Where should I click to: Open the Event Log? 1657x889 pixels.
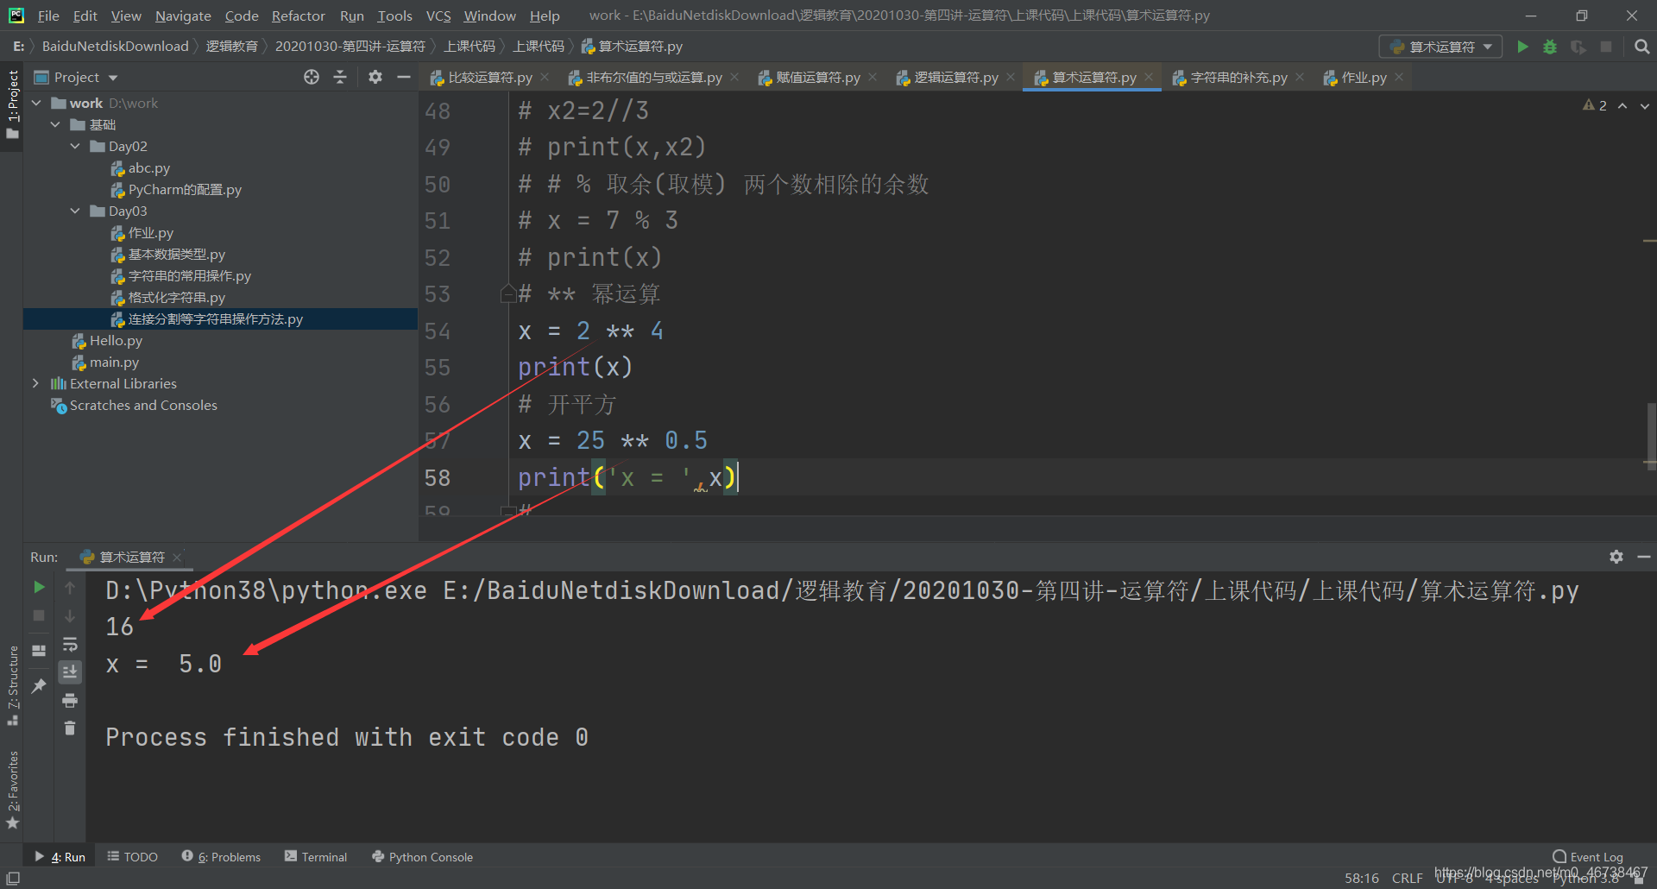tap(1588, 856)
